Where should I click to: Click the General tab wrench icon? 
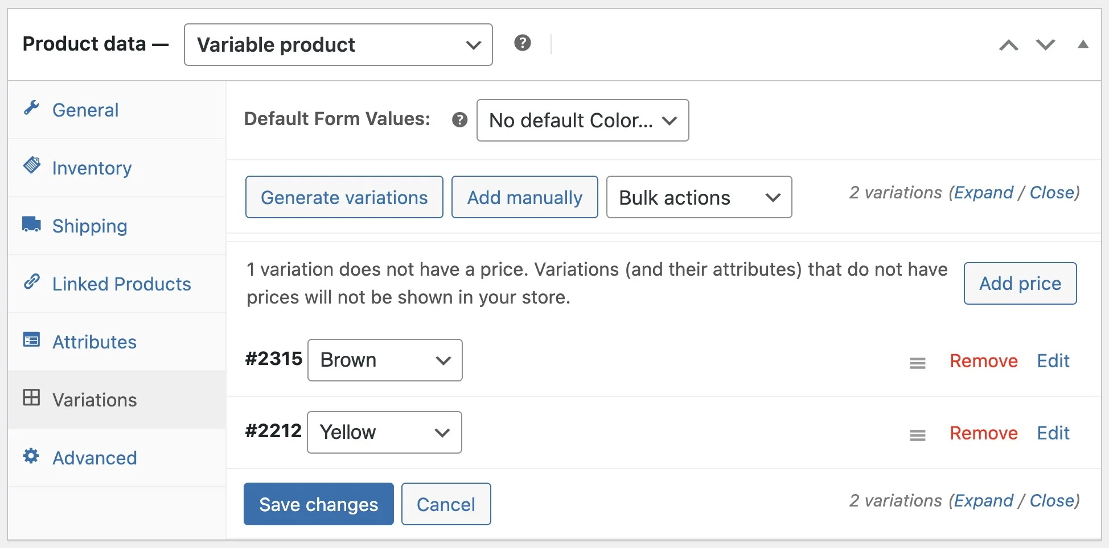coord(31,108)
